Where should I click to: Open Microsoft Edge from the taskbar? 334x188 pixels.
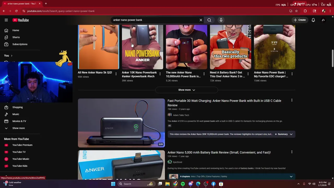[198, 184]
